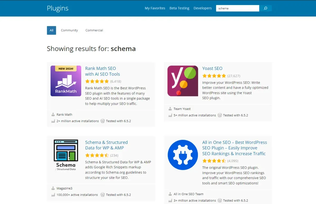
Task: Switch to the Community tab
Action: coord(69,30)
